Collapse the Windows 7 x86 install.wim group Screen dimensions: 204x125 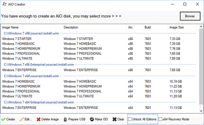tap(31, 33)
